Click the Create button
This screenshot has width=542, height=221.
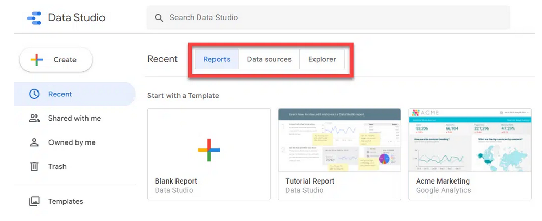click(x=56, y=60)
